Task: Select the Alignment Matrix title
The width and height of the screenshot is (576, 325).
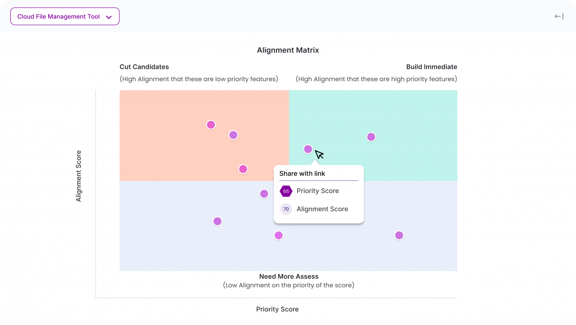Action: (x=288, y=50)
